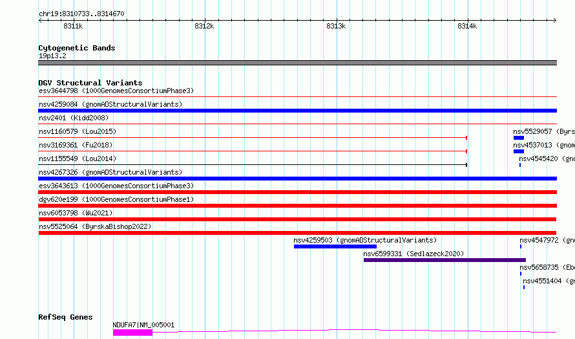Click the blue bar under nsv4267326
Viewport: 575px width, 339px height.
297,179
